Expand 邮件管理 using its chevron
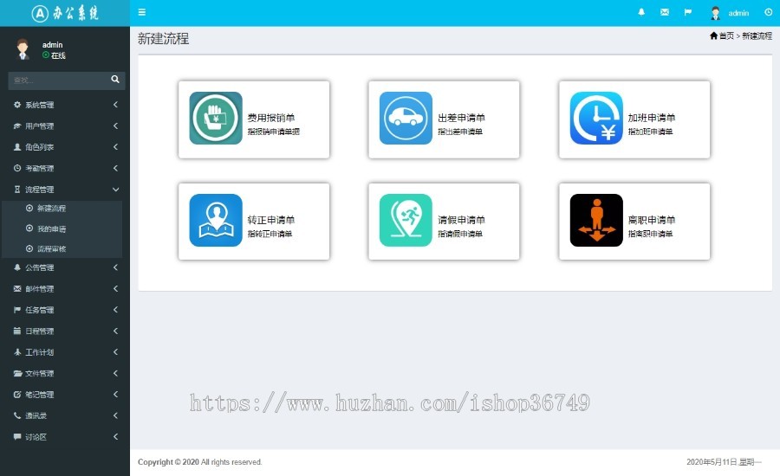780x476 pixels. 115,289
